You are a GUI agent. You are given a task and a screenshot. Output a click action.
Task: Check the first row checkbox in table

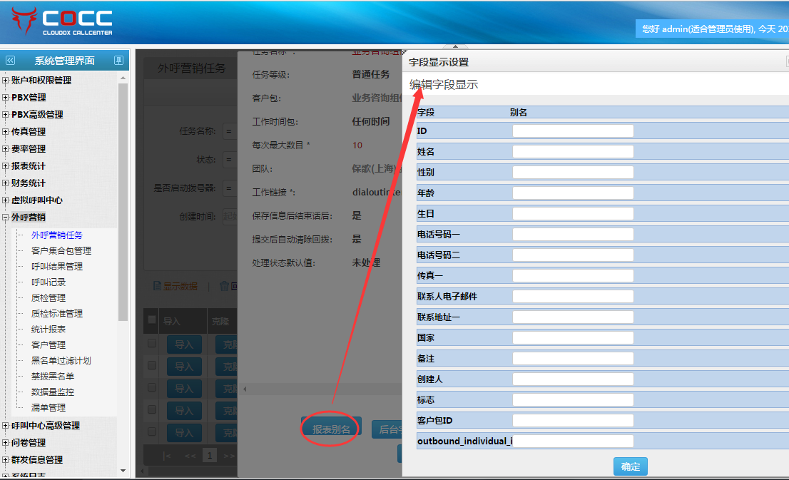point(151,344)
